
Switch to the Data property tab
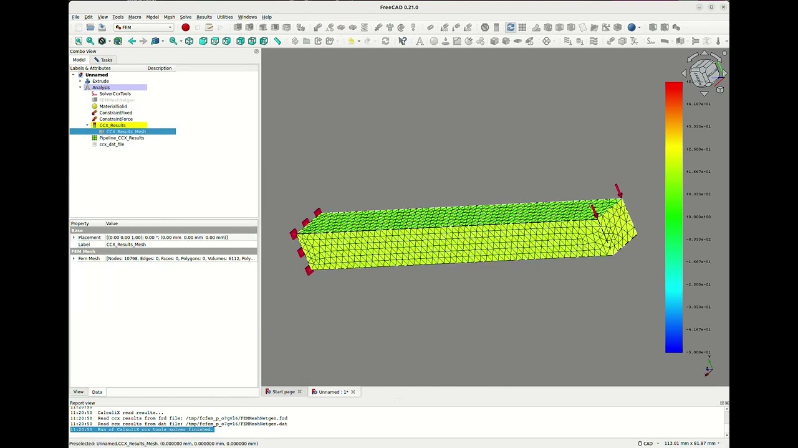tap(97, 392)
